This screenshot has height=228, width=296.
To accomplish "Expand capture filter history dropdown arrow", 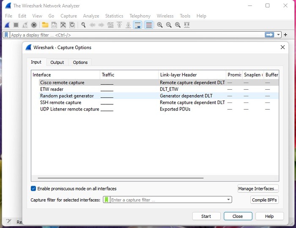I will (228, 200).
